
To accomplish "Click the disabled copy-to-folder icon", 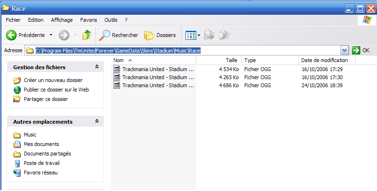I will point(224,36).
